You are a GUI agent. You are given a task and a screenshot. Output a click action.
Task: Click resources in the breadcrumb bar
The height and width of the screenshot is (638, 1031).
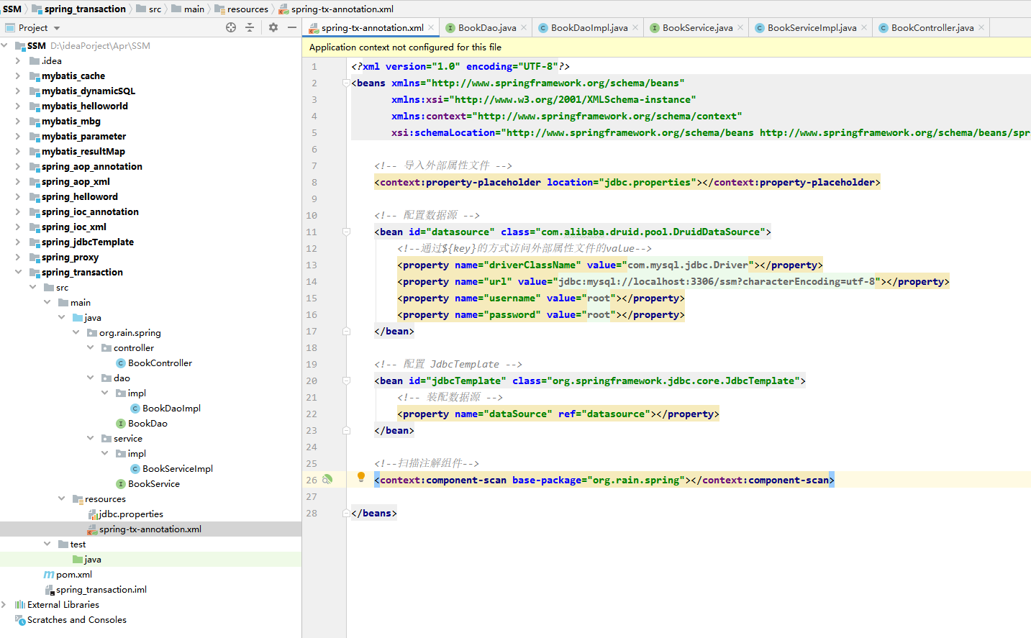[247, 9]
